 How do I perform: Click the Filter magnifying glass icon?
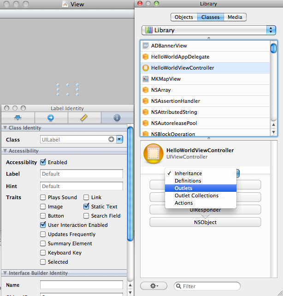pyautogui.click(x=178, y=286)
